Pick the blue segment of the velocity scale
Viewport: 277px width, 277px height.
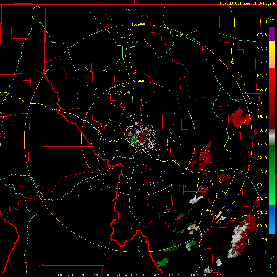272,219
